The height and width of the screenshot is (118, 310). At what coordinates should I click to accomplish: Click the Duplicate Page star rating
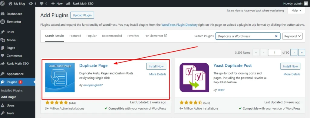click(57, 103)
